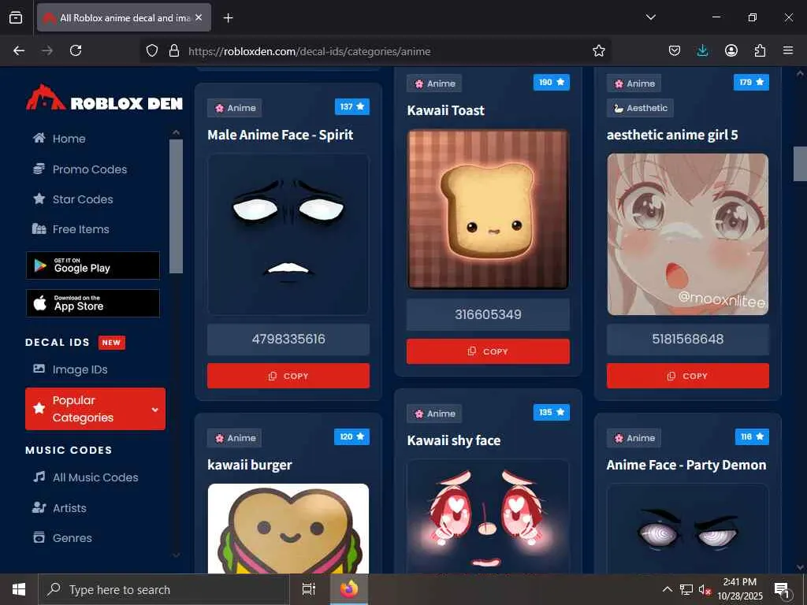View site security lock info
This screenshot has height=605, width=807.
coord(174,51)
